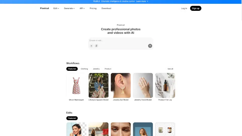The image size is (242, 136).
Task: Click the upward arrow submit button
Action: tap(150, 46)
